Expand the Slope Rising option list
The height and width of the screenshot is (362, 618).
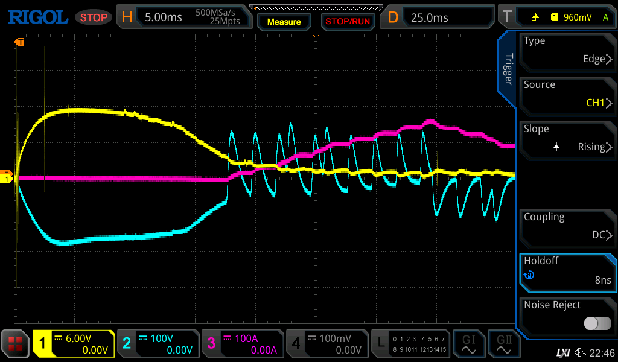[x=567, y=139]
